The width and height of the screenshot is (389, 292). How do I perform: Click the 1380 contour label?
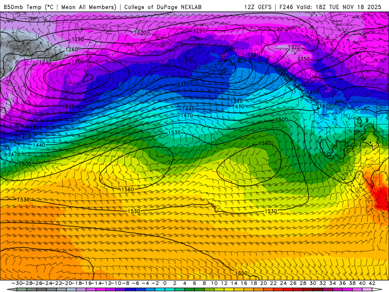tap(237, 101)
